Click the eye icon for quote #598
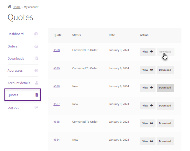Viewport: 190px width, 151px height. (151, 52)
